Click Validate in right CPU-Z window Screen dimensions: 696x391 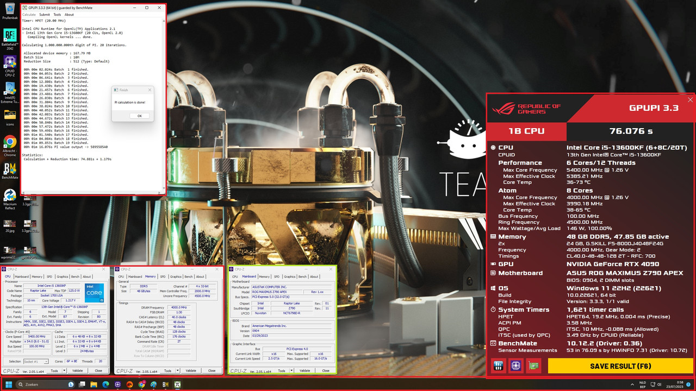[305, 371]
